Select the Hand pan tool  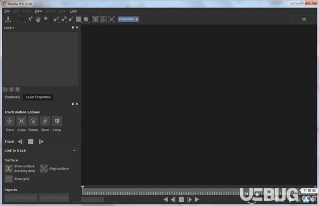[x=38, y=19]
